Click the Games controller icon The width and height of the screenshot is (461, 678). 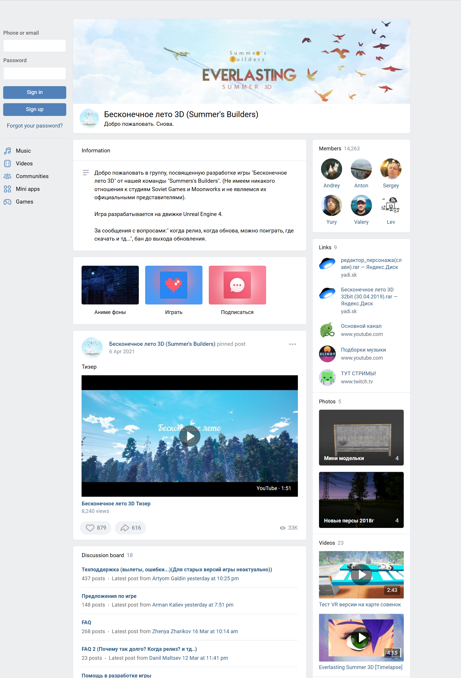[8, 202]
